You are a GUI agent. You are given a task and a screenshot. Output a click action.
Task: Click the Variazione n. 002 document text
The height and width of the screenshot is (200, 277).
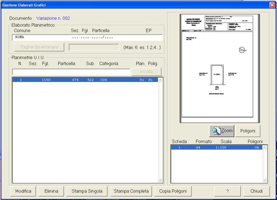point(53,18)
